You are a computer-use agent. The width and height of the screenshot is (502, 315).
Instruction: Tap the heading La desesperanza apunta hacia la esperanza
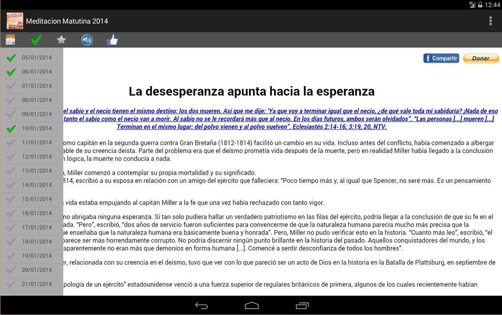click(252, 91)
